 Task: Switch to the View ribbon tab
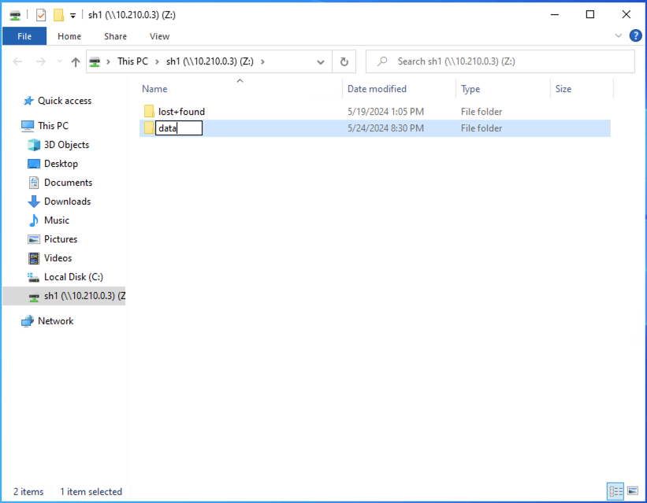159,36
